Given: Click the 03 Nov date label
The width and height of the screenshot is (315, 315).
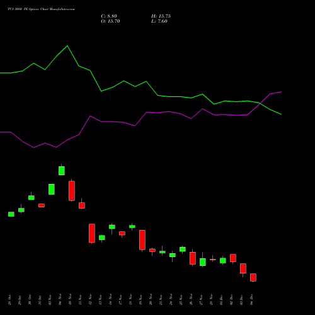Looking at the screenshot, I should [50, 300].
